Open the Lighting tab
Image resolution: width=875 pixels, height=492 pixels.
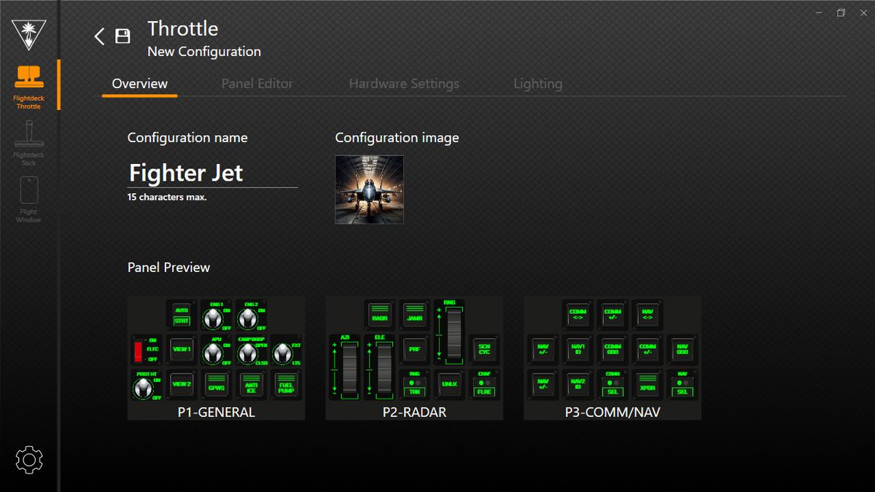(x=538, y=84)
